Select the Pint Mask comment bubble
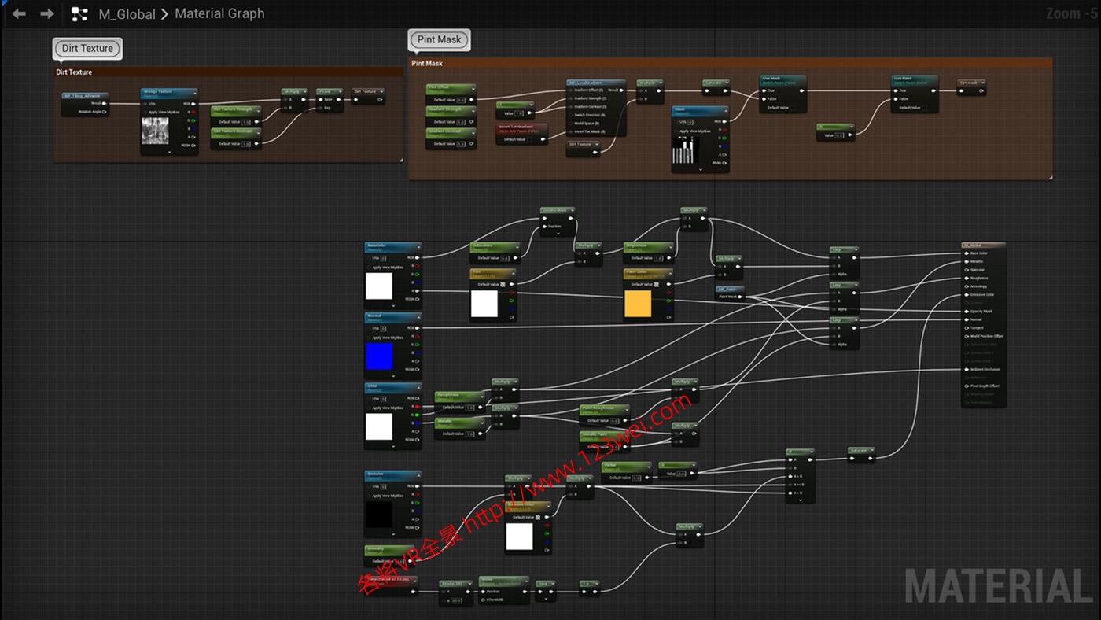The height and width of the screenshot is (620, 1101). 439,39
